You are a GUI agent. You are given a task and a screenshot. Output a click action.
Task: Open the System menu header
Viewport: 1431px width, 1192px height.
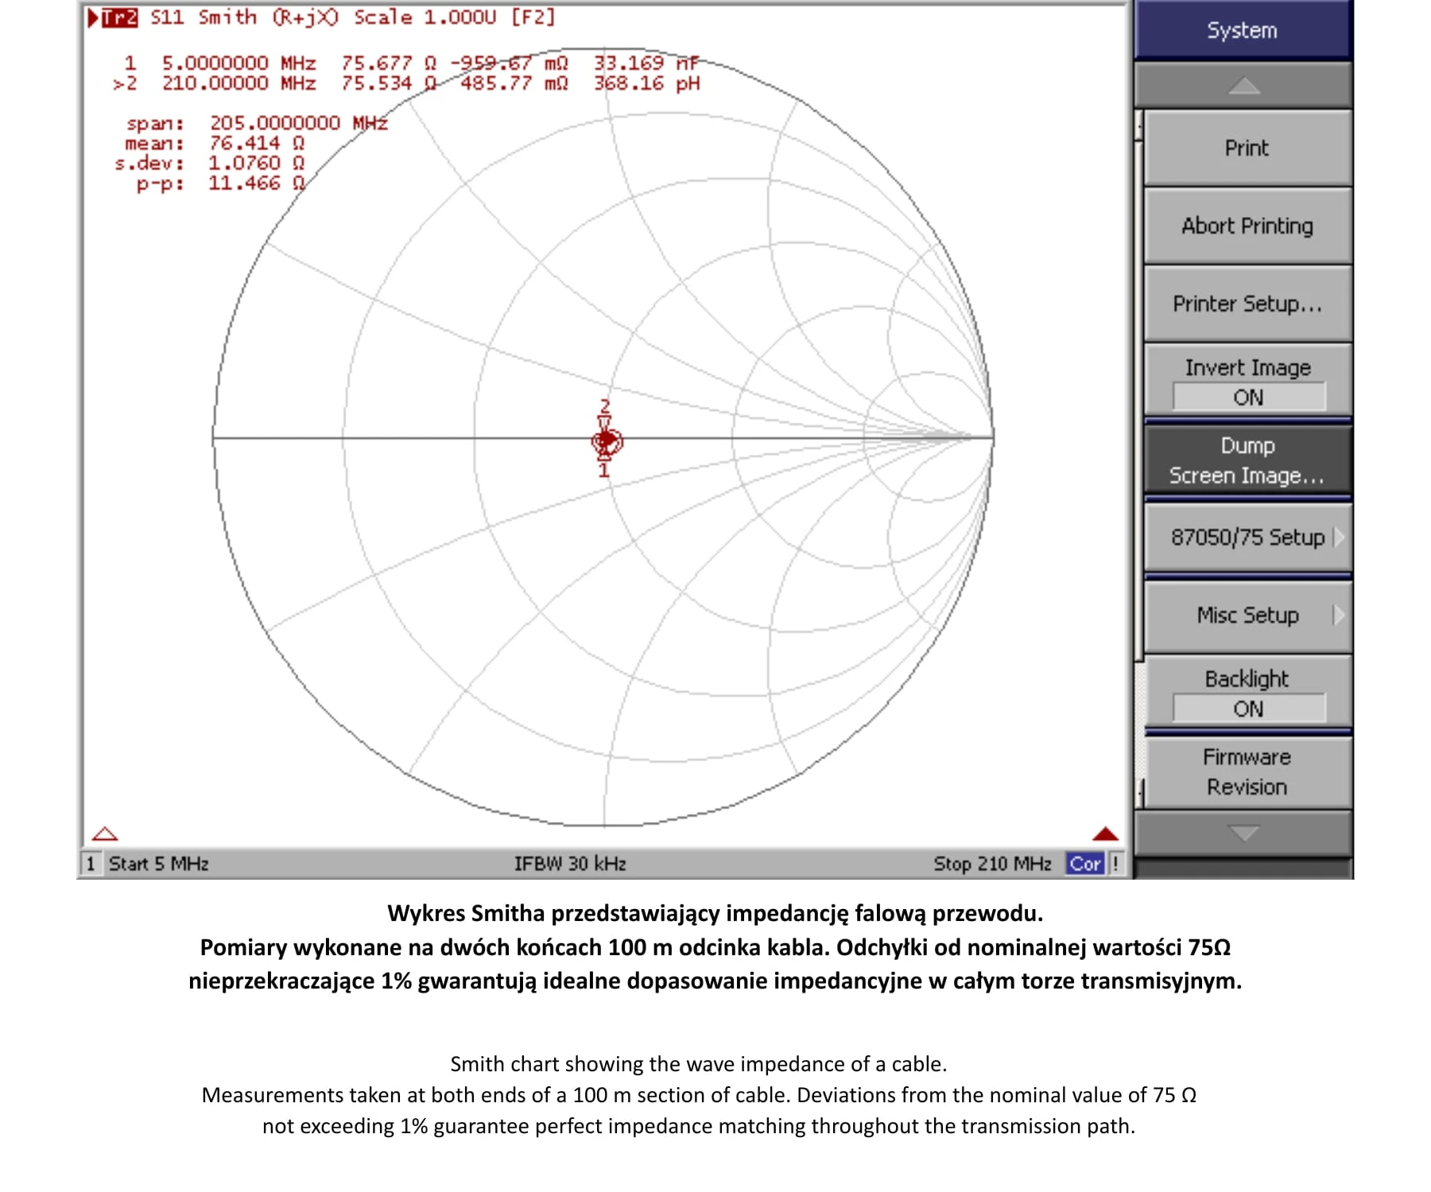[1242, 30]
